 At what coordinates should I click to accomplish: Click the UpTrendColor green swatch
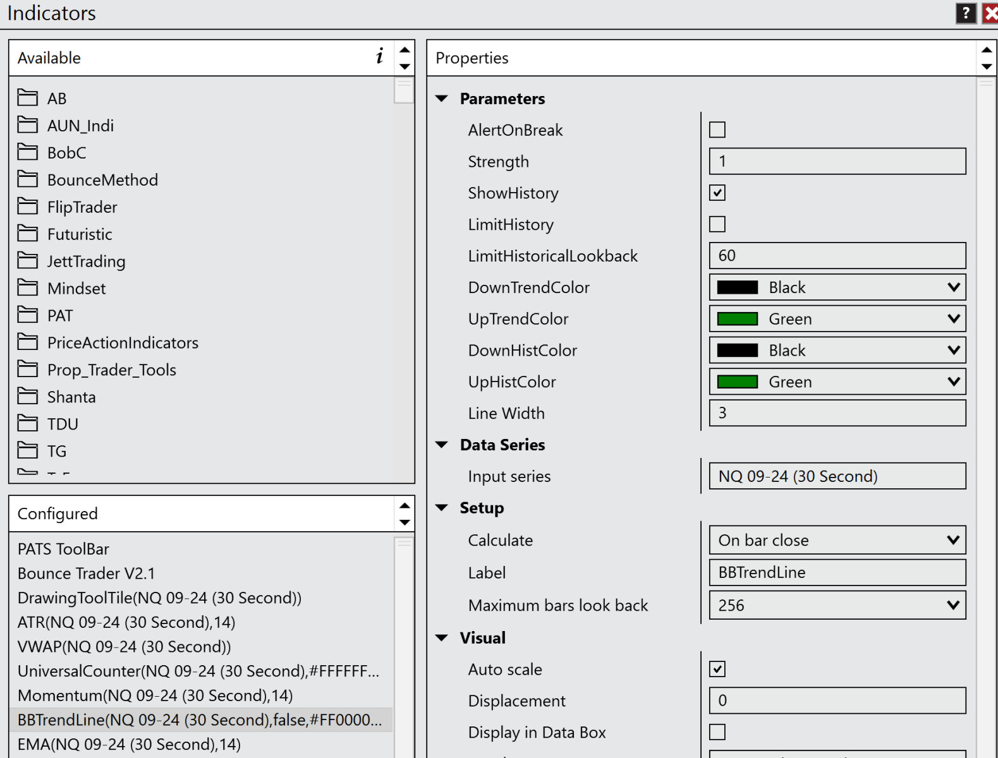[x=738, y=319]
